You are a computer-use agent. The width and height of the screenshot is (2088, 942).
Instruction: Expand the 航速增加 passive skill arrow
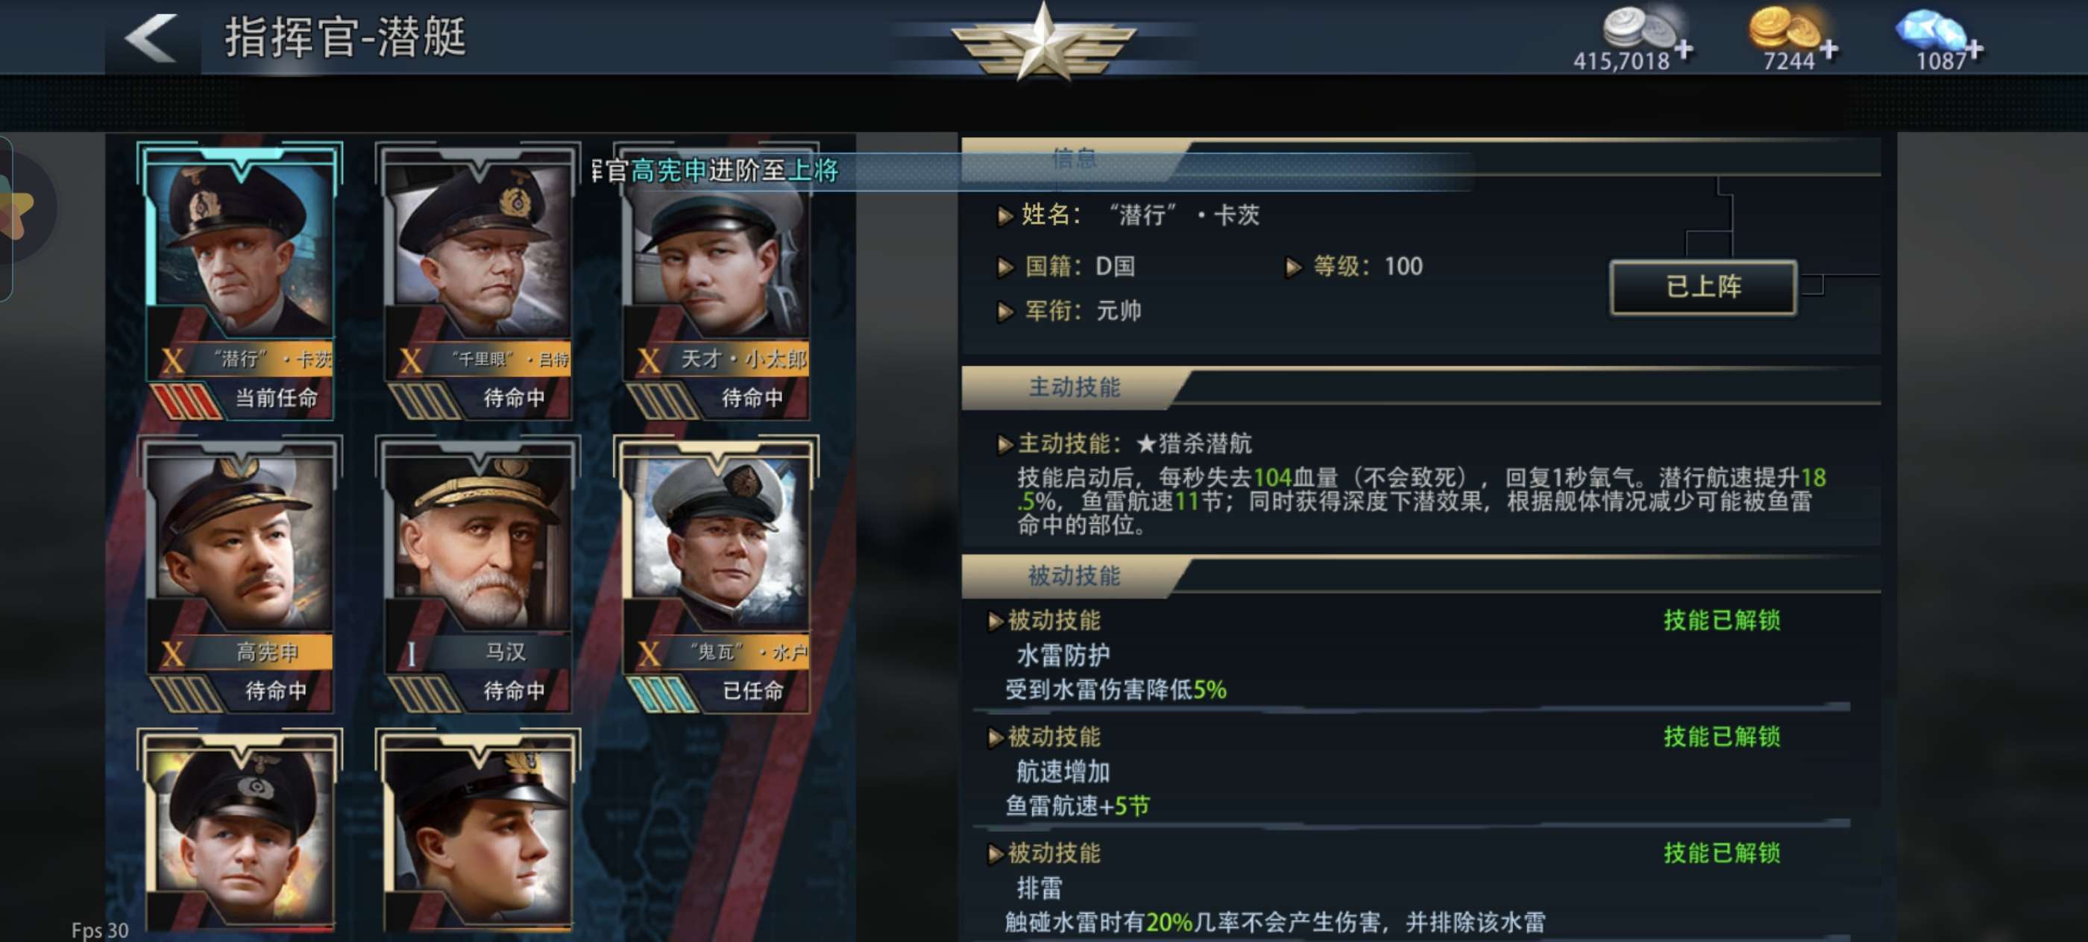996,737
